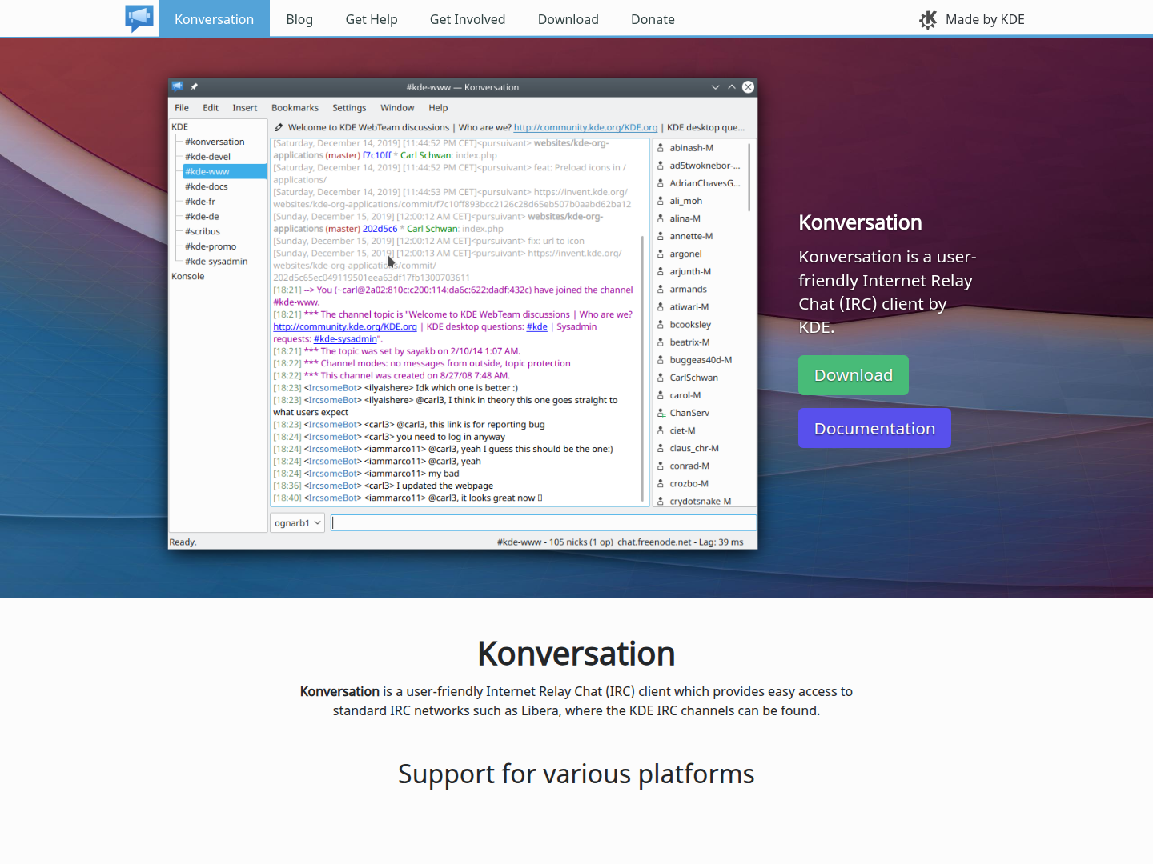Screen dimensions: 1153x864
Task: Click the purple Documentation button
Action: coord(874,428)
